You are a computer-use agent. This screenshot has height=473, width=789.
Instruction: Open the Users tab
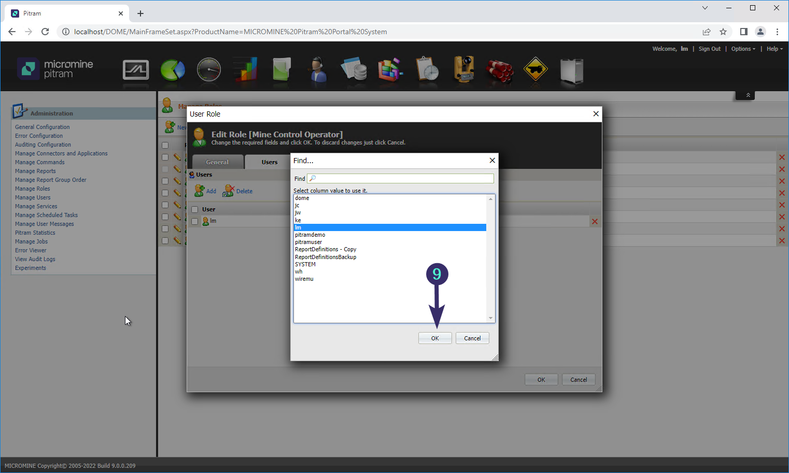tap(269, 162)
